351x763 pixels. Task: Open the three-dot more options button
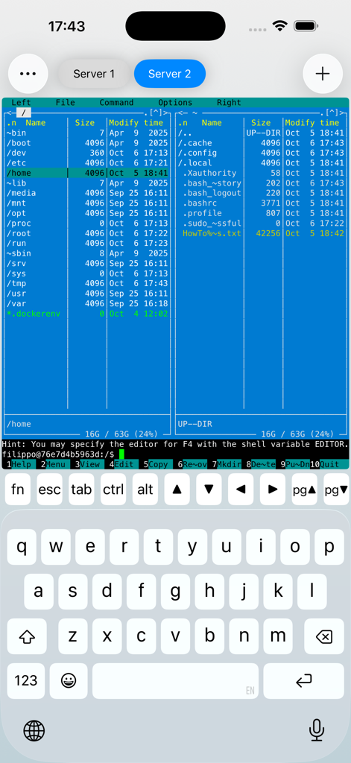tap(28, 74)
